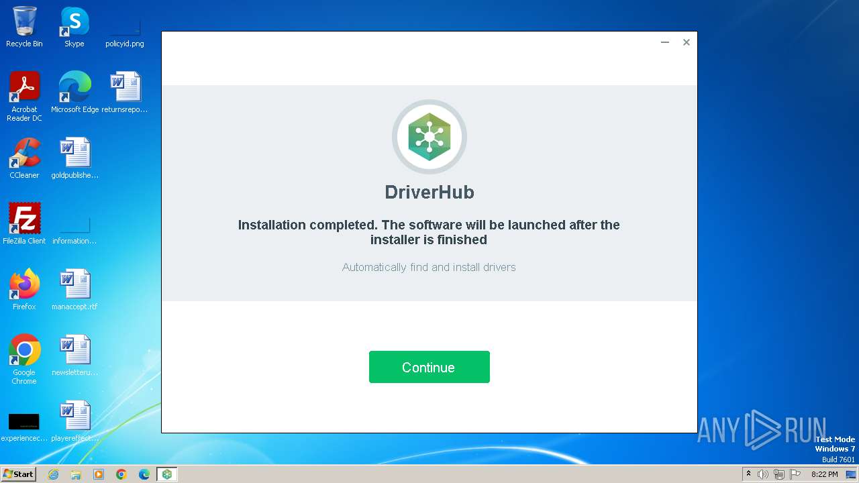The image size is (859, 483).
Task: Select the returnsrepo... Word document
Action: (x=125, y=93)
